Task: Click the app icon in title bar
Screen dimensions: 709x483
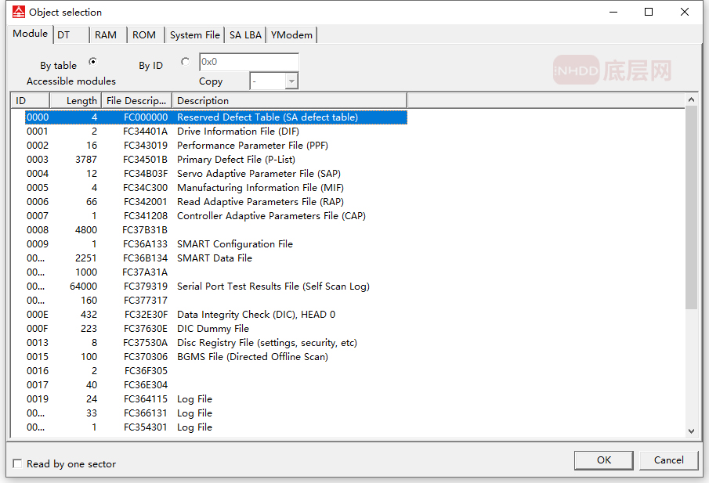Action: point(18,12)
